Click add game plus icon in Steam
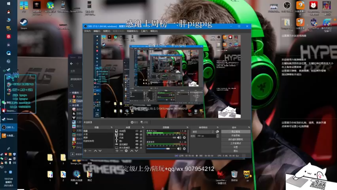 (x=72, y=154)
